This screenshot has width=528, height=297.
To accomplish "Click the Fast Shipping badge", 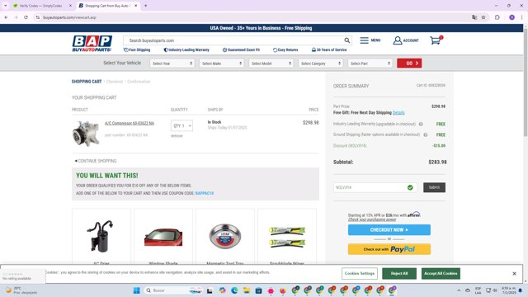I will 137,49.
